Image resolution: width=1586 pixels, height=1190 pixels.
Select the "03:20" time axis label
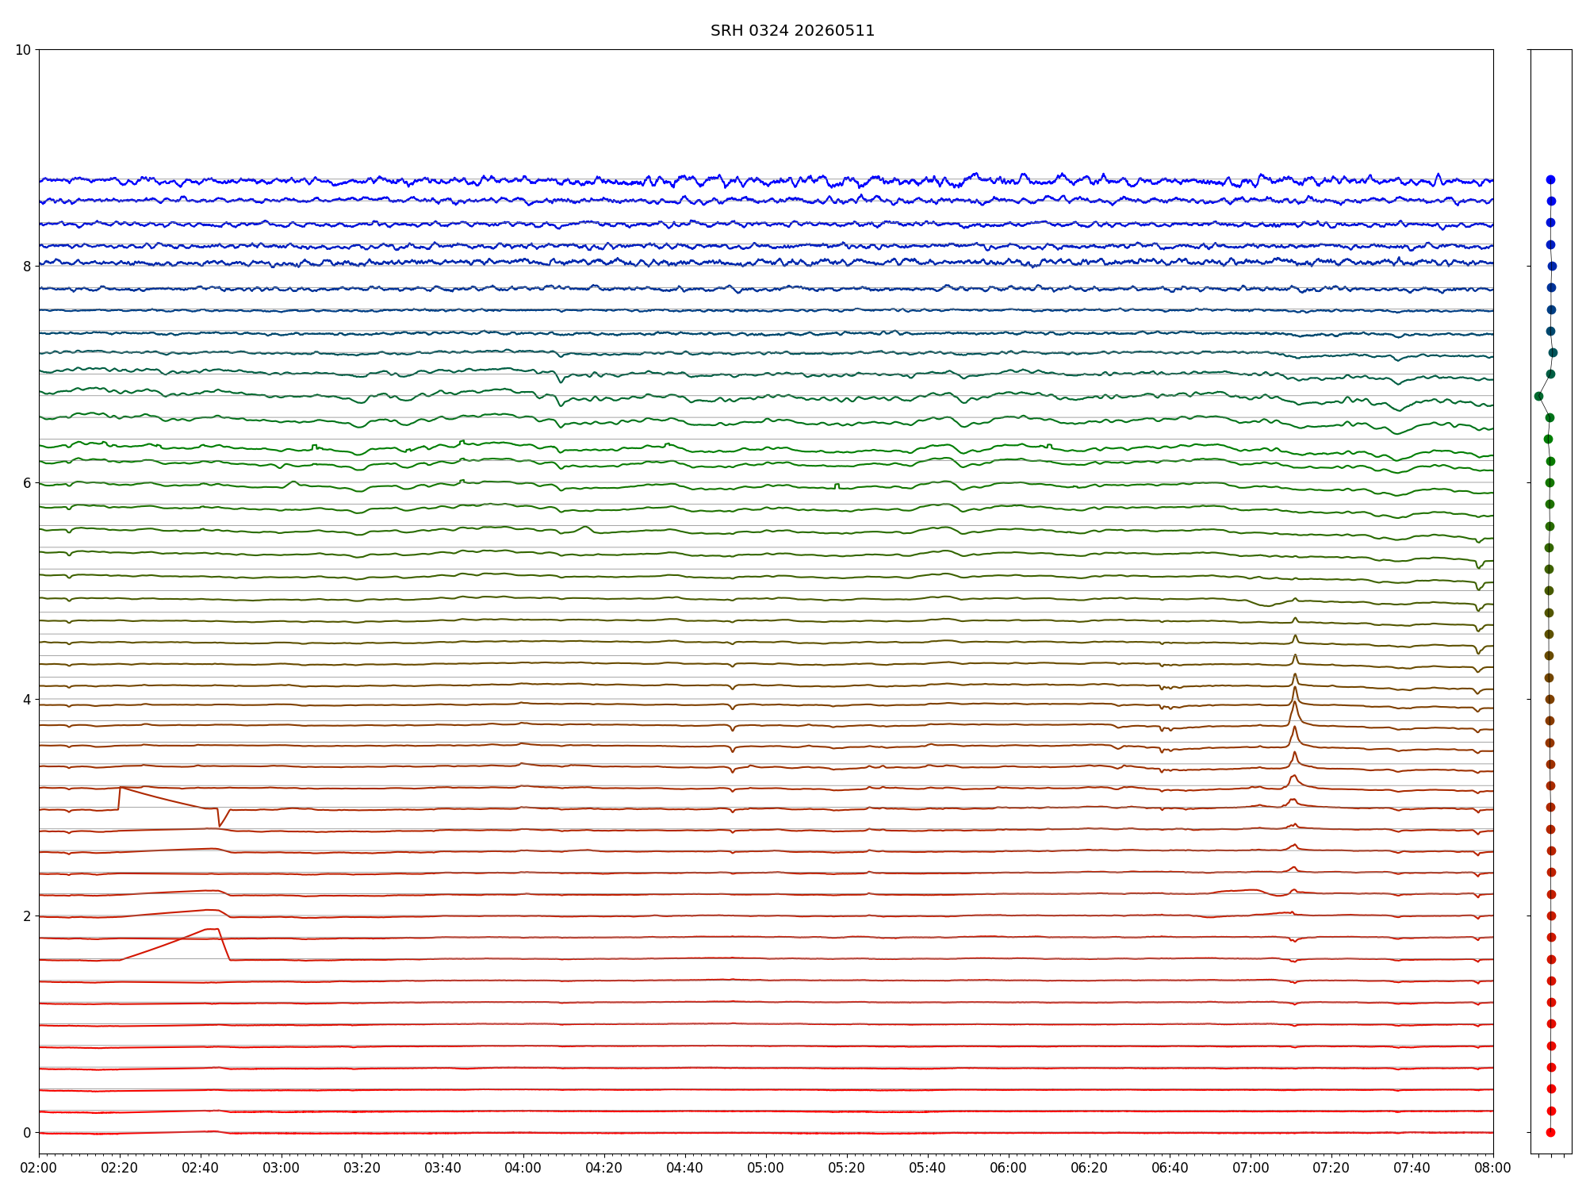click(362, 1169)
